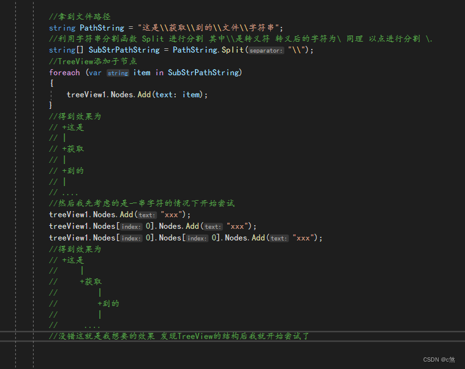Click the indented '+到的' tree comment
This screenshot has height=369, width=465.
coord(108,304)
